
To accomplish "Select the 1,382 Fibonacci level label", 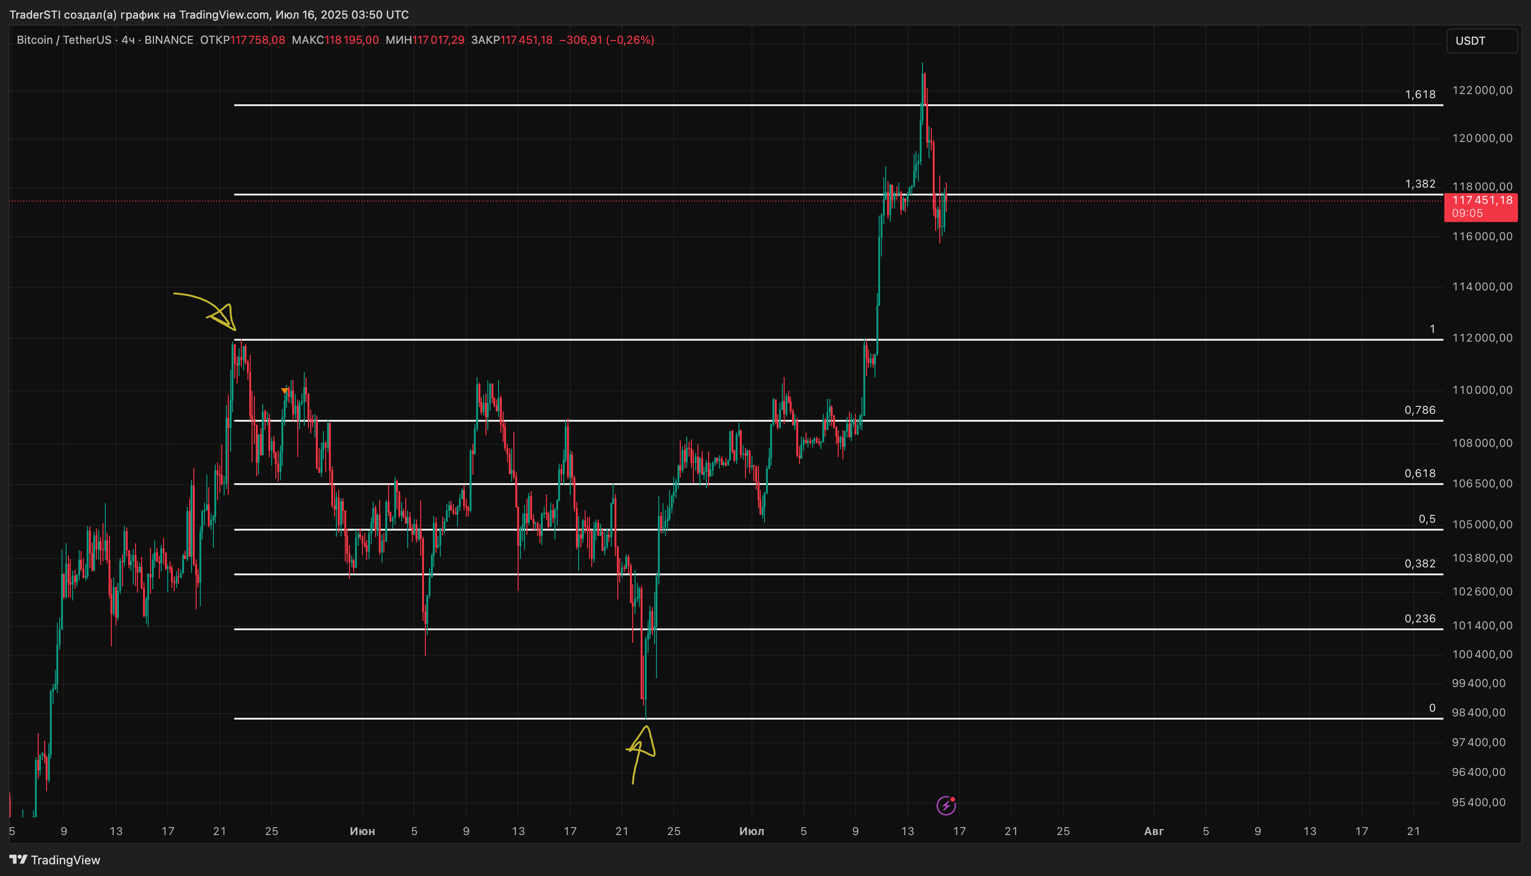I will coord(1420,183).
